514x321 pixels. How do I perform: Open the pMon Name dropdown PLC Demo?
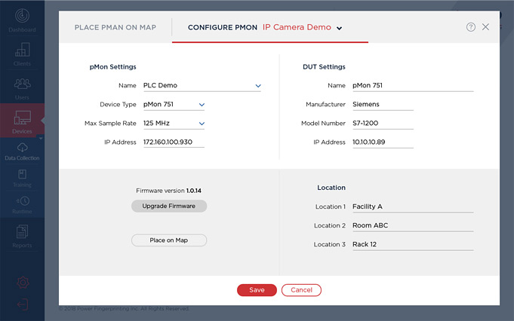point(202,86)
